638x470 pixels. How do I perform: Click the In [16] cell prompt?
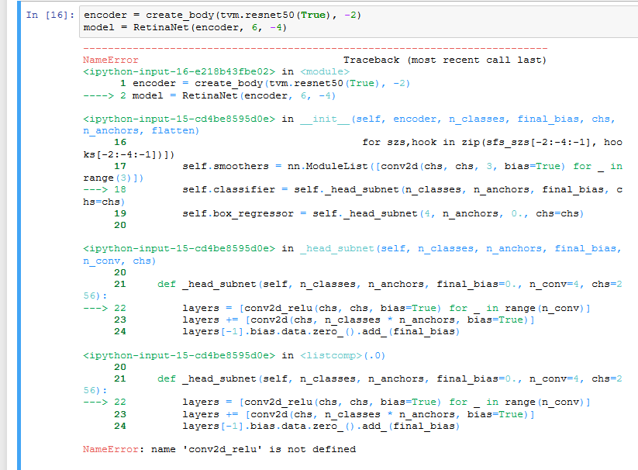click(x=50, y=15)
